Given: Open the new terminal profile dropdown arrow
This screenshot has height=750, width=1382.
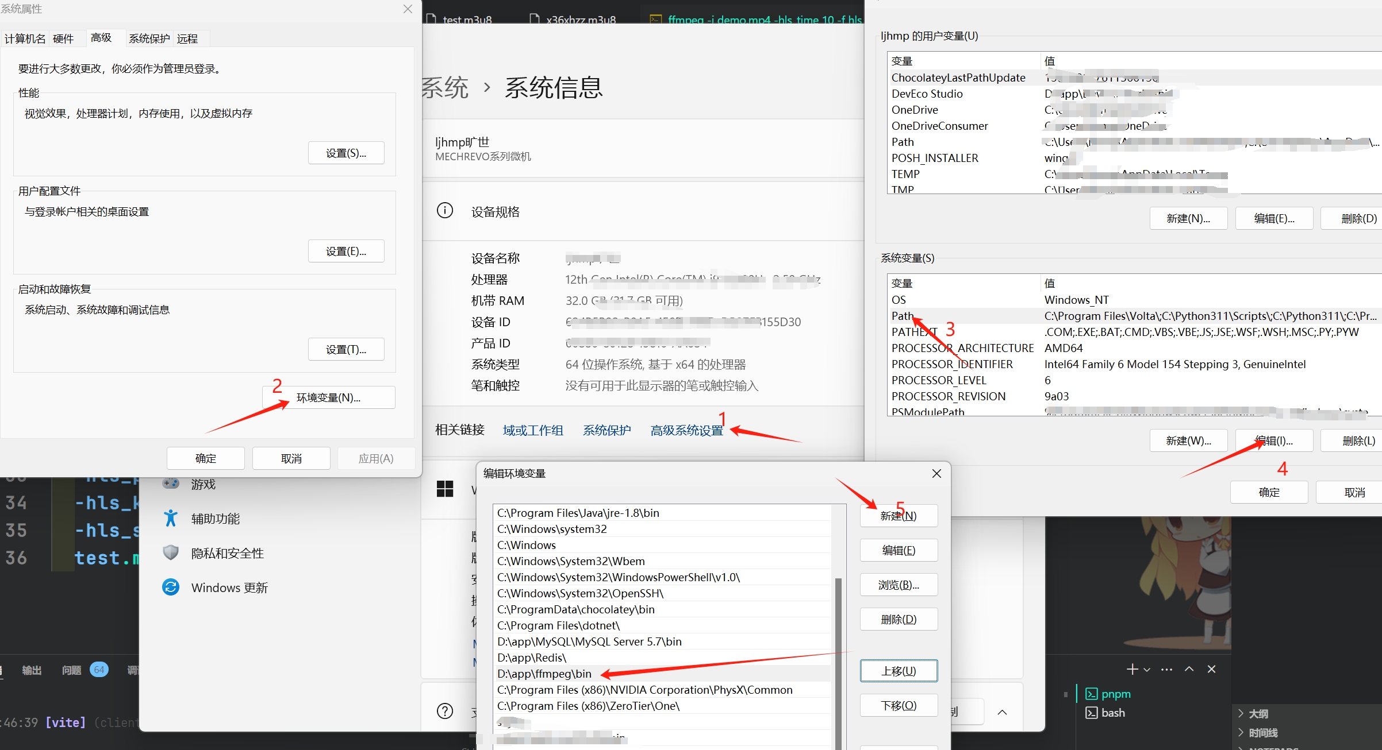Looking at the screenshot, I should [x=1147, y=670].
